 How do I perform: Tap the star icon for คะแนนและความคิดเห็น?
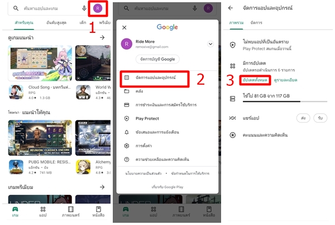coord(232,135)
